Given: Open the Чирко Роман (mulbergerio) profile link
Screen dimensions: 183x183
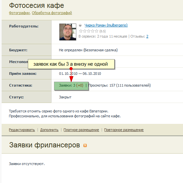Looking at the screenshot, I should tap(106, 25).
